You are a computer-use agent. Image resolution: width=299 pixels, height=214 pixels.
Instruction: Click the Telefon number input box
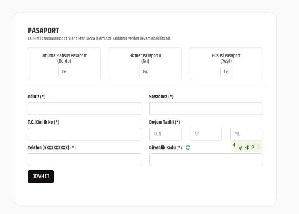[x=84, y=160]
